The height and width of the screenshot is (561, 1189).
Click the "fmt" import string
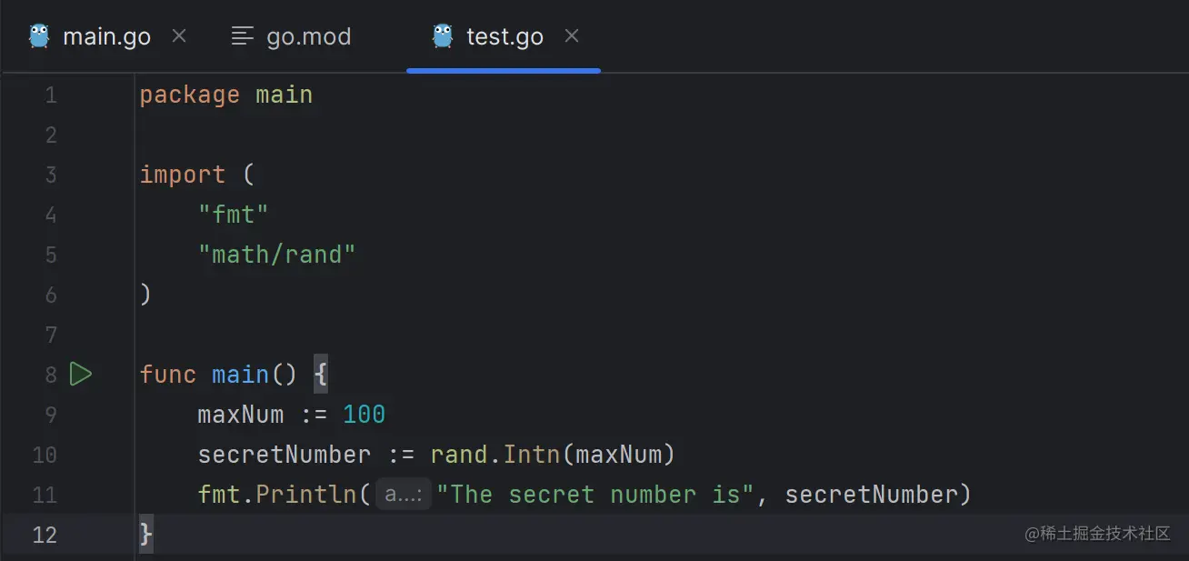pyautogui.click(x=234, y=215)
